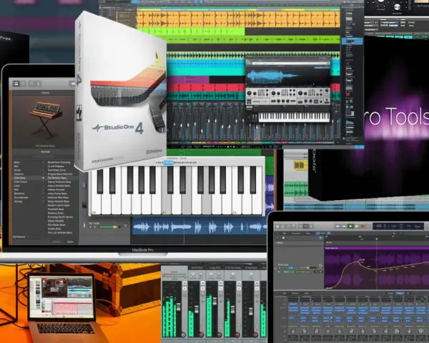The height and width of the screenshot is (343, 429).
Task: Expand the Brass category arrow in the Library
Action: 43,170
